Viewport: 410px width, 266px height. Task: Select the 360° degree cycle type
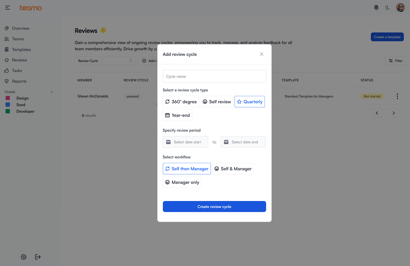(x=181, y=102)
